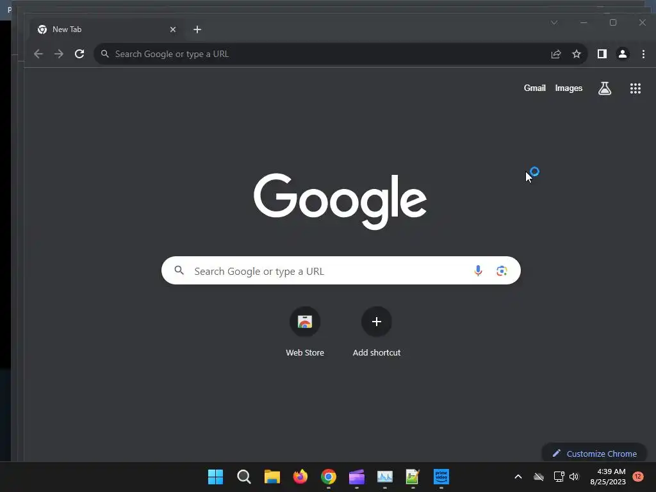Image resolution: width=656 pixels, height=492 pixels.
Task: Click the crossed-out cloud sync tray icon
Action: click(539, 477)
